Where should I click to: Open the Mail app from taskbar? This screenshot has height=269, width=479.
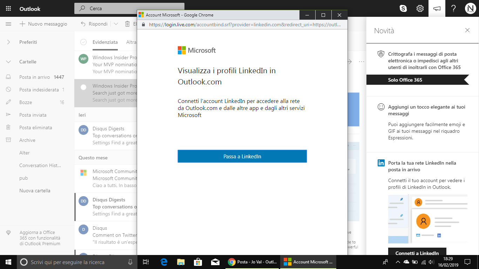point(215,262)
